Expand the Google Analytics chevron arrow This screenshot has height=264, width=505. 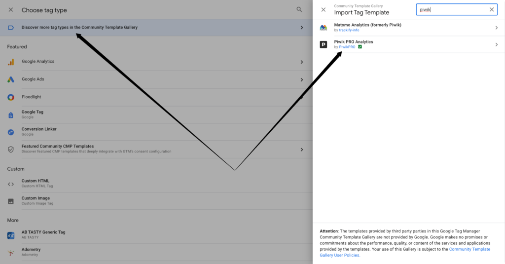[x=301, y=62]
